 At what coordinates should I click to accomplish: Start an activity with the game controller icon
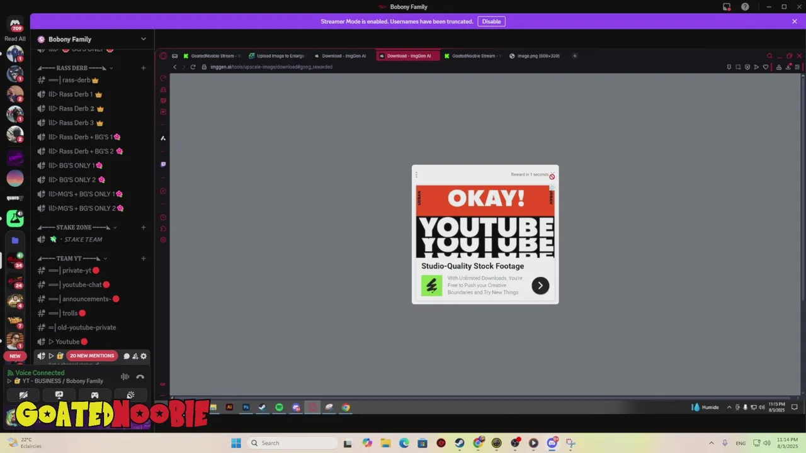click(94, 395)
